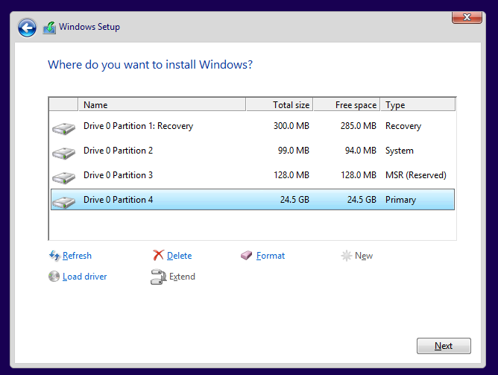Click the red X Delete icon
This screenshot has height=375, width=498.
158,256
